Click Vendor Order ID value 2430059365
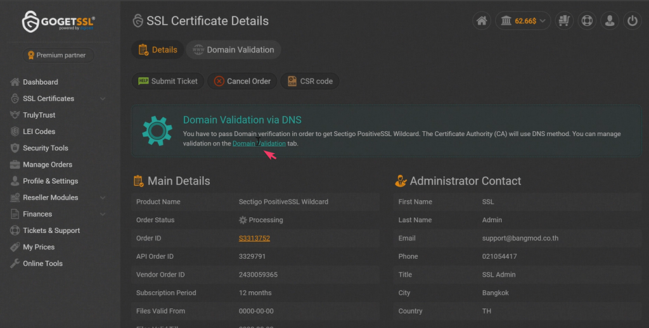Image resolution: width=649 pixels, height=328 pixels. [x=259, y=275]
